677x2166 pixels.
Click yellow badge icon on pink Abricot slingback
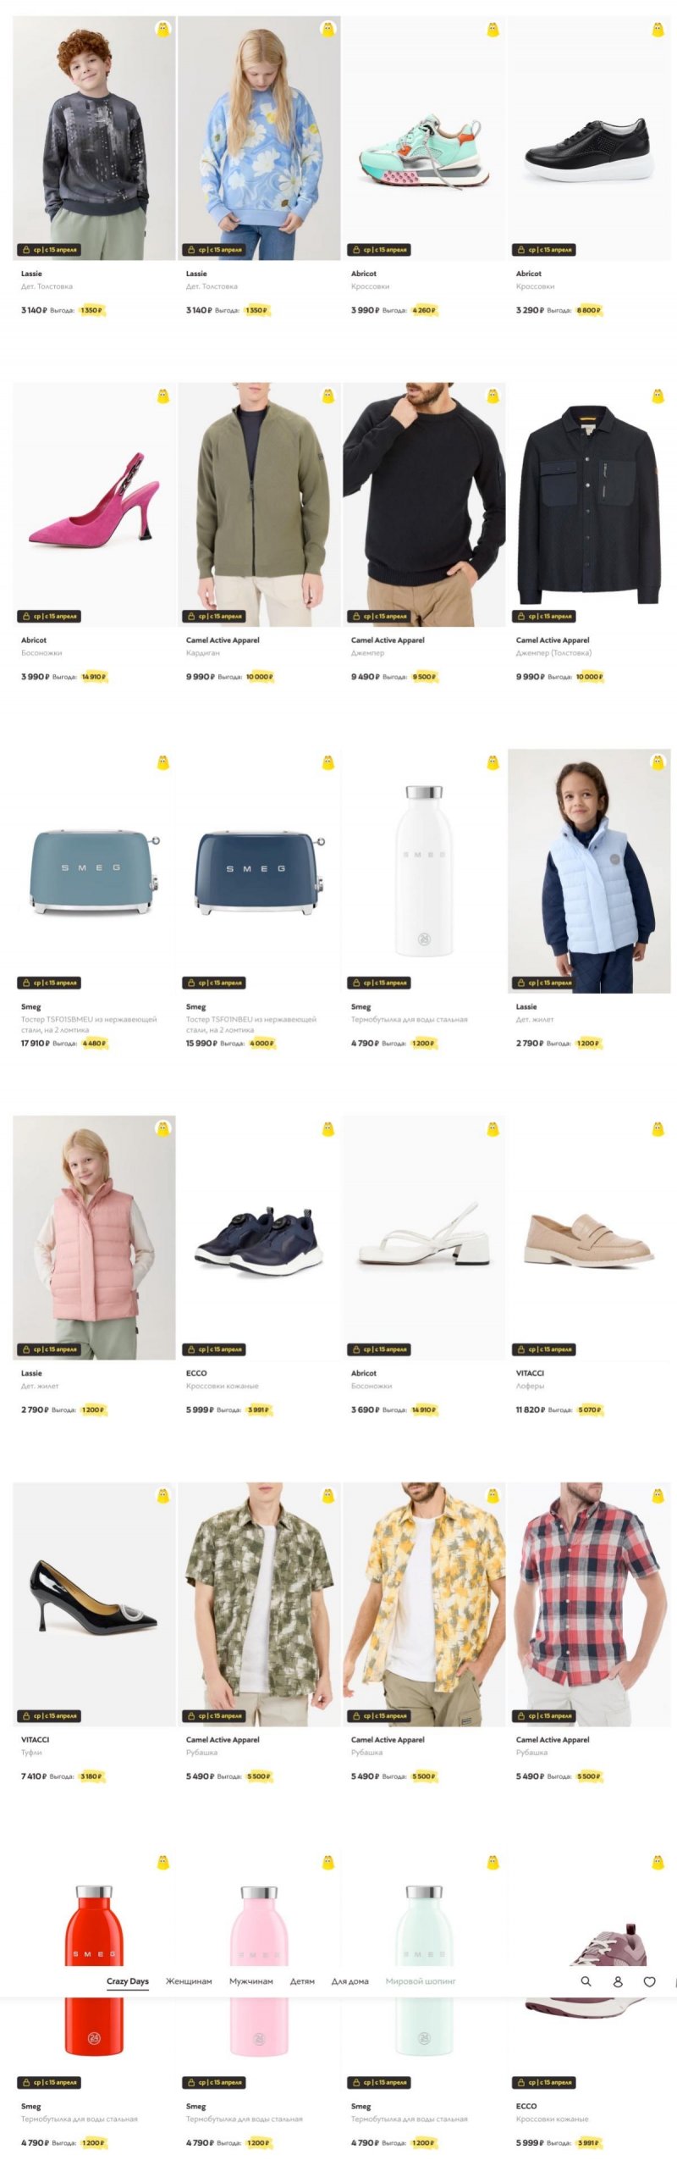[x=163, y=396]
